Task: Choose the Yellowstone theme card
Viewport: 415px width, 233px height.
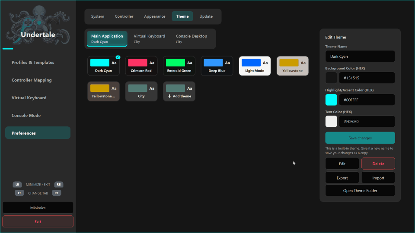Action: point(293,66)
